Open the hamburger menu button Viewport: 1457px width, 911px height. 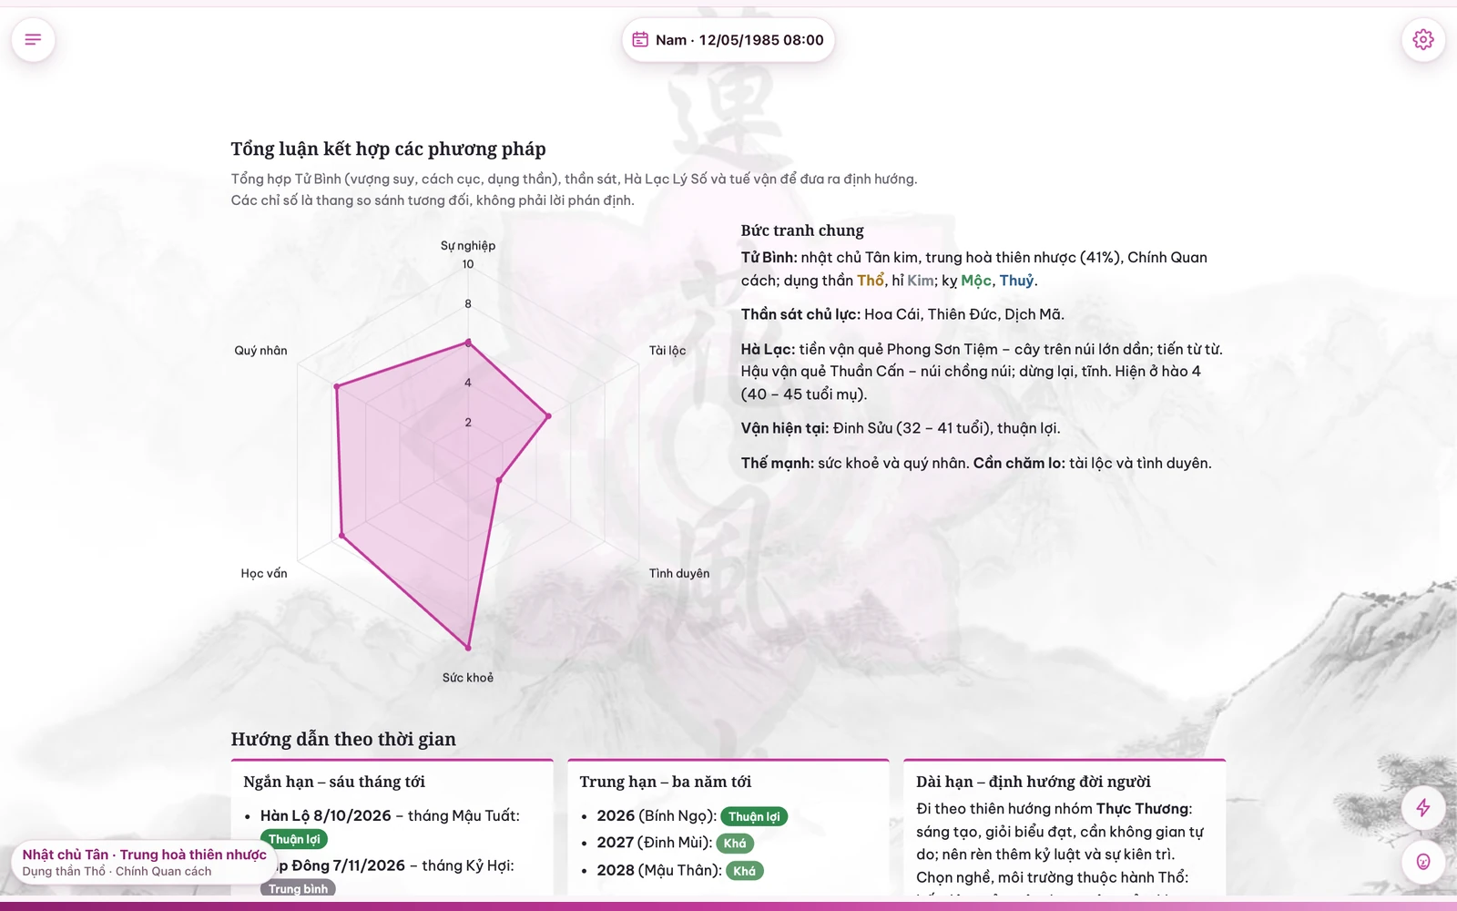click(x=34, y=40)
